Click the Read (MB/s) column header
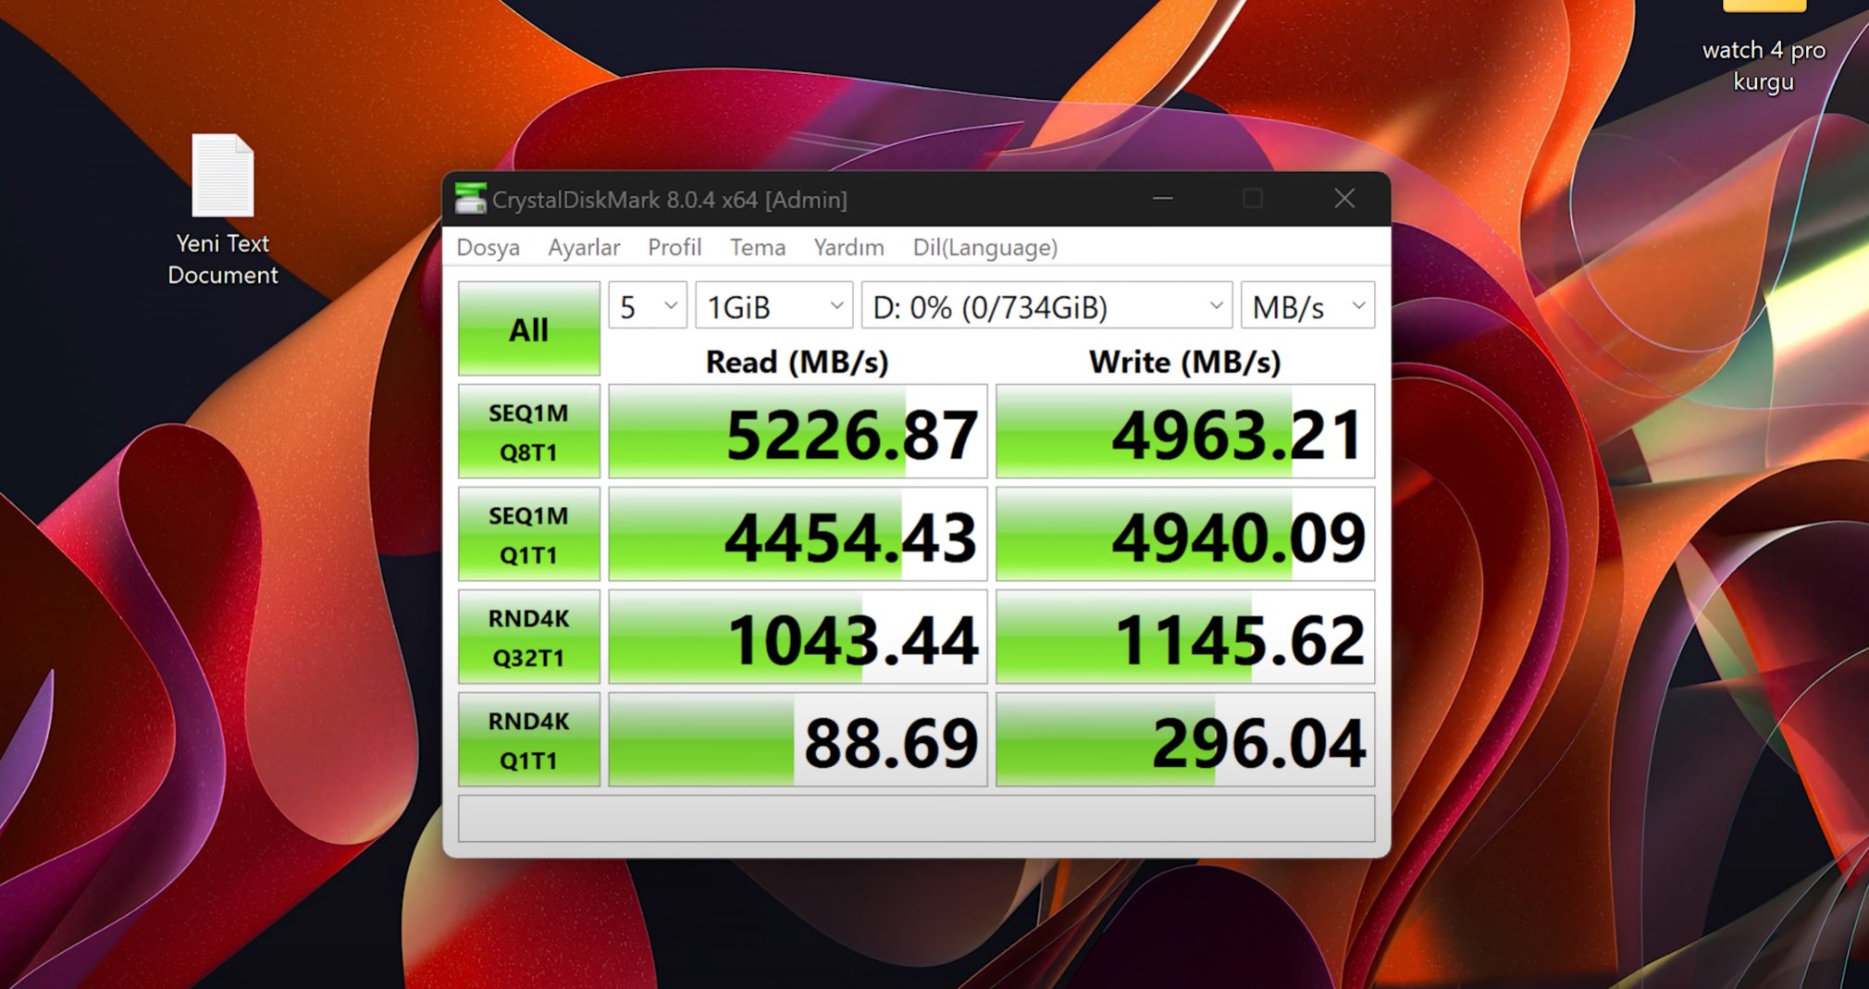 pos(797,361)
